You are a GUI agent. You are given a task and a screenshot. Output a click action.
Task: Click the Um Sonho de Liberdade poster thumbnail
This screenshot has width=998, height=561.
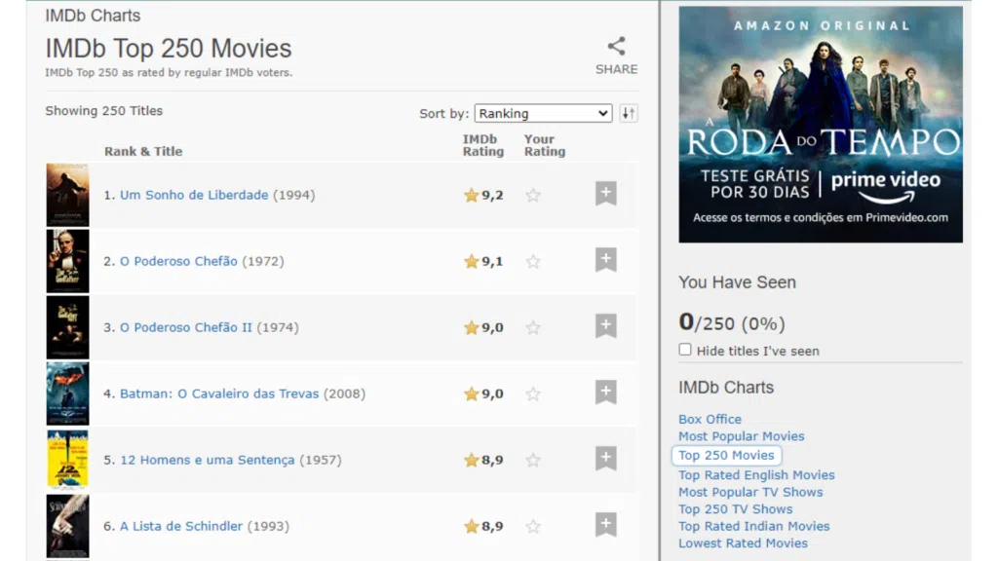tap(66, 194)
